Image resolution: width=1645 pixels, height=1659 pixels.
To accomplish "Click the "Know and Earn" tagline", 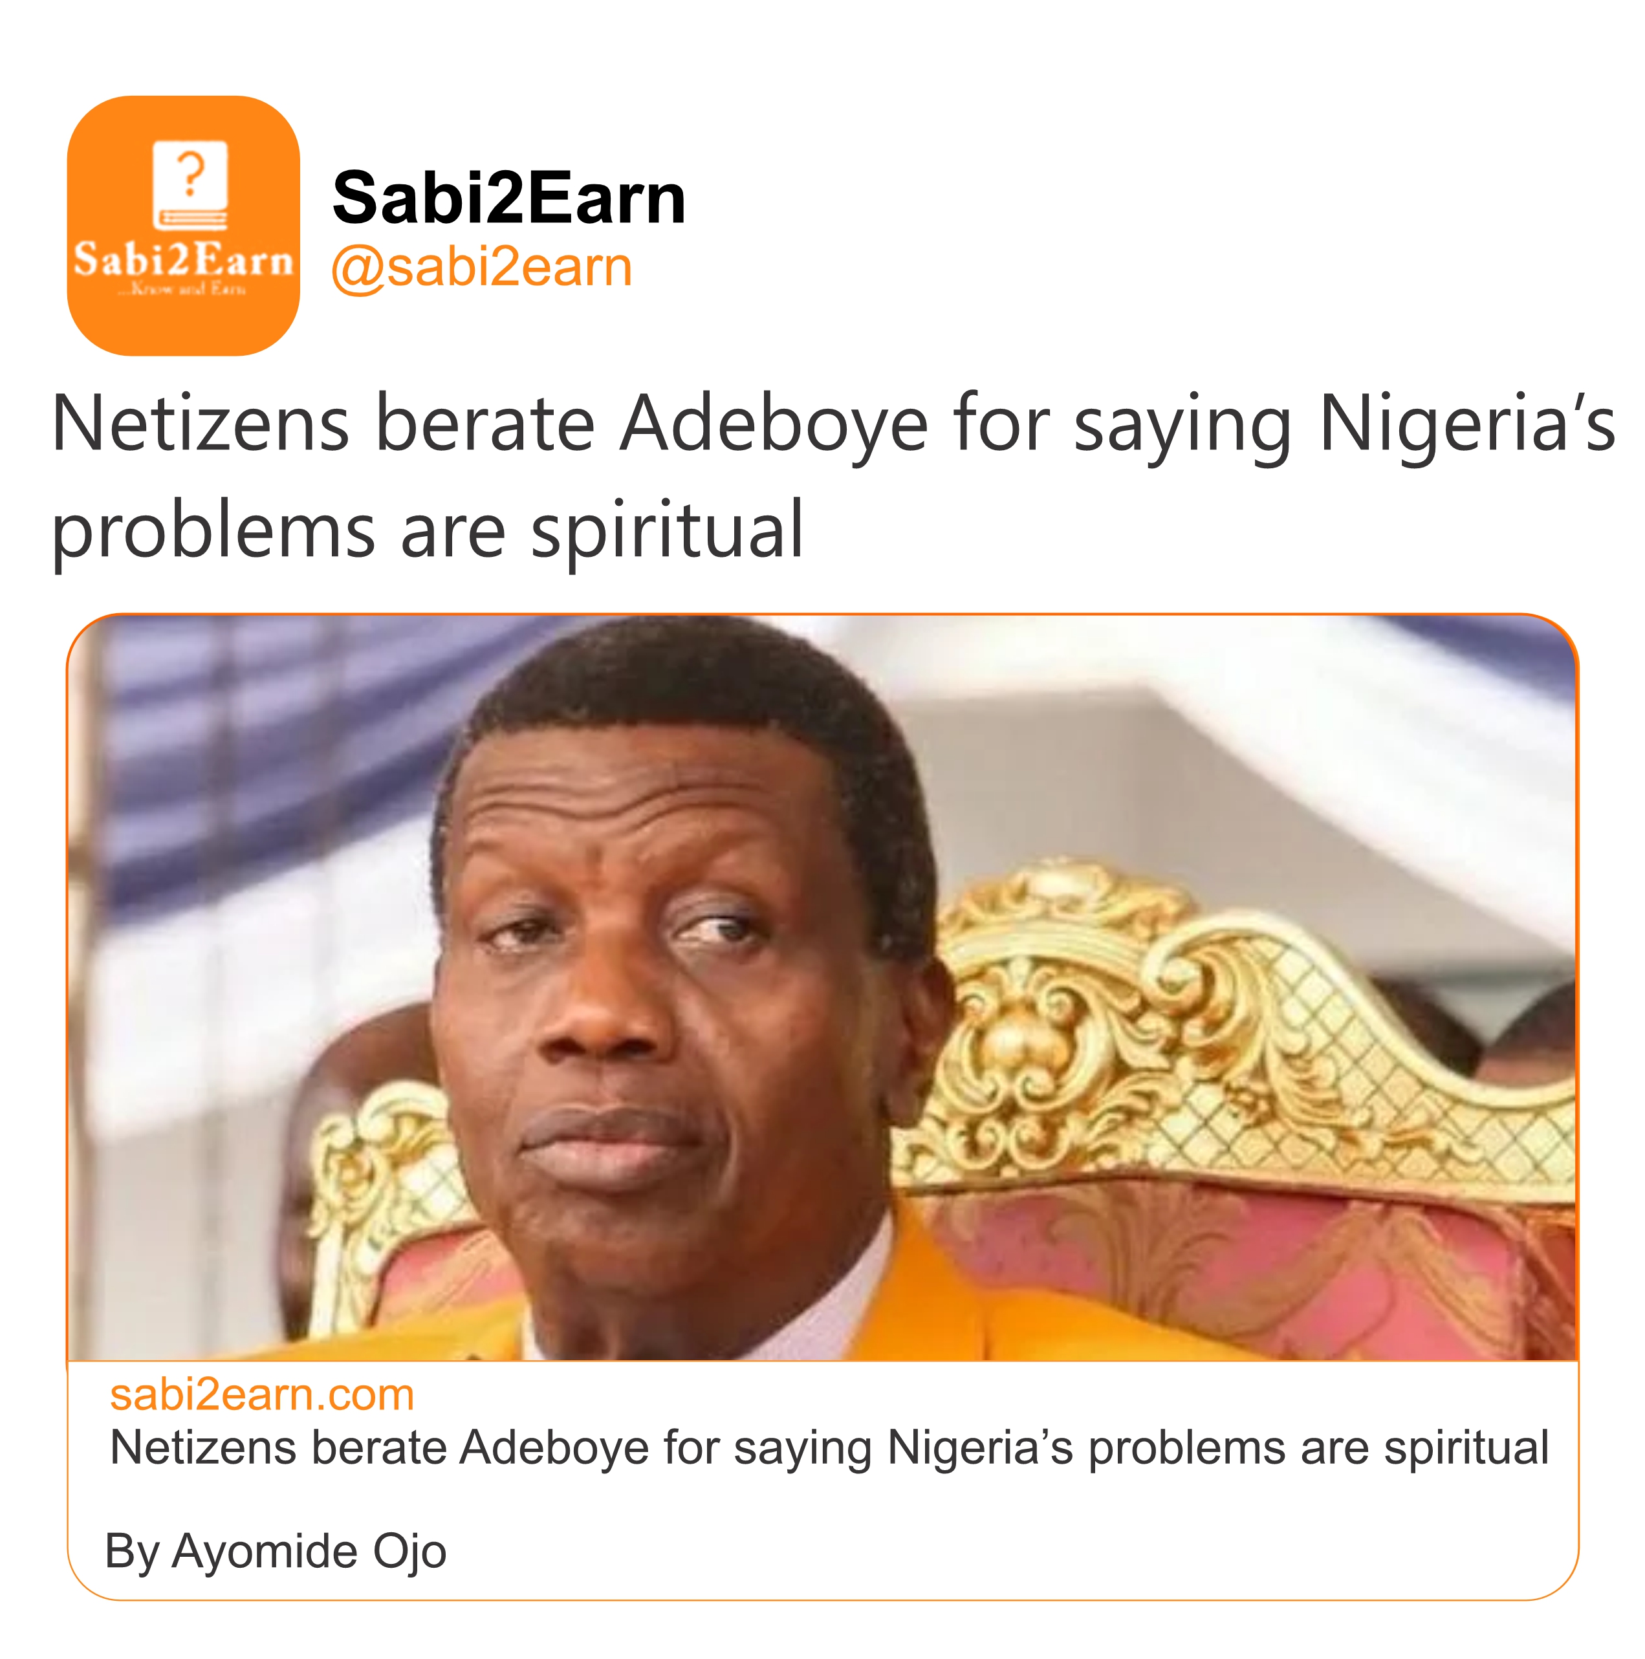I will pyautogui.click(x=183, y=288).
